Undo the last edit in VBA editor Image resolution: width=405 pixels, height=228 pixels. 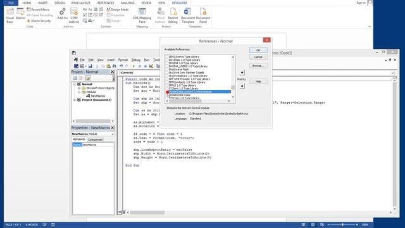point(121,66)
